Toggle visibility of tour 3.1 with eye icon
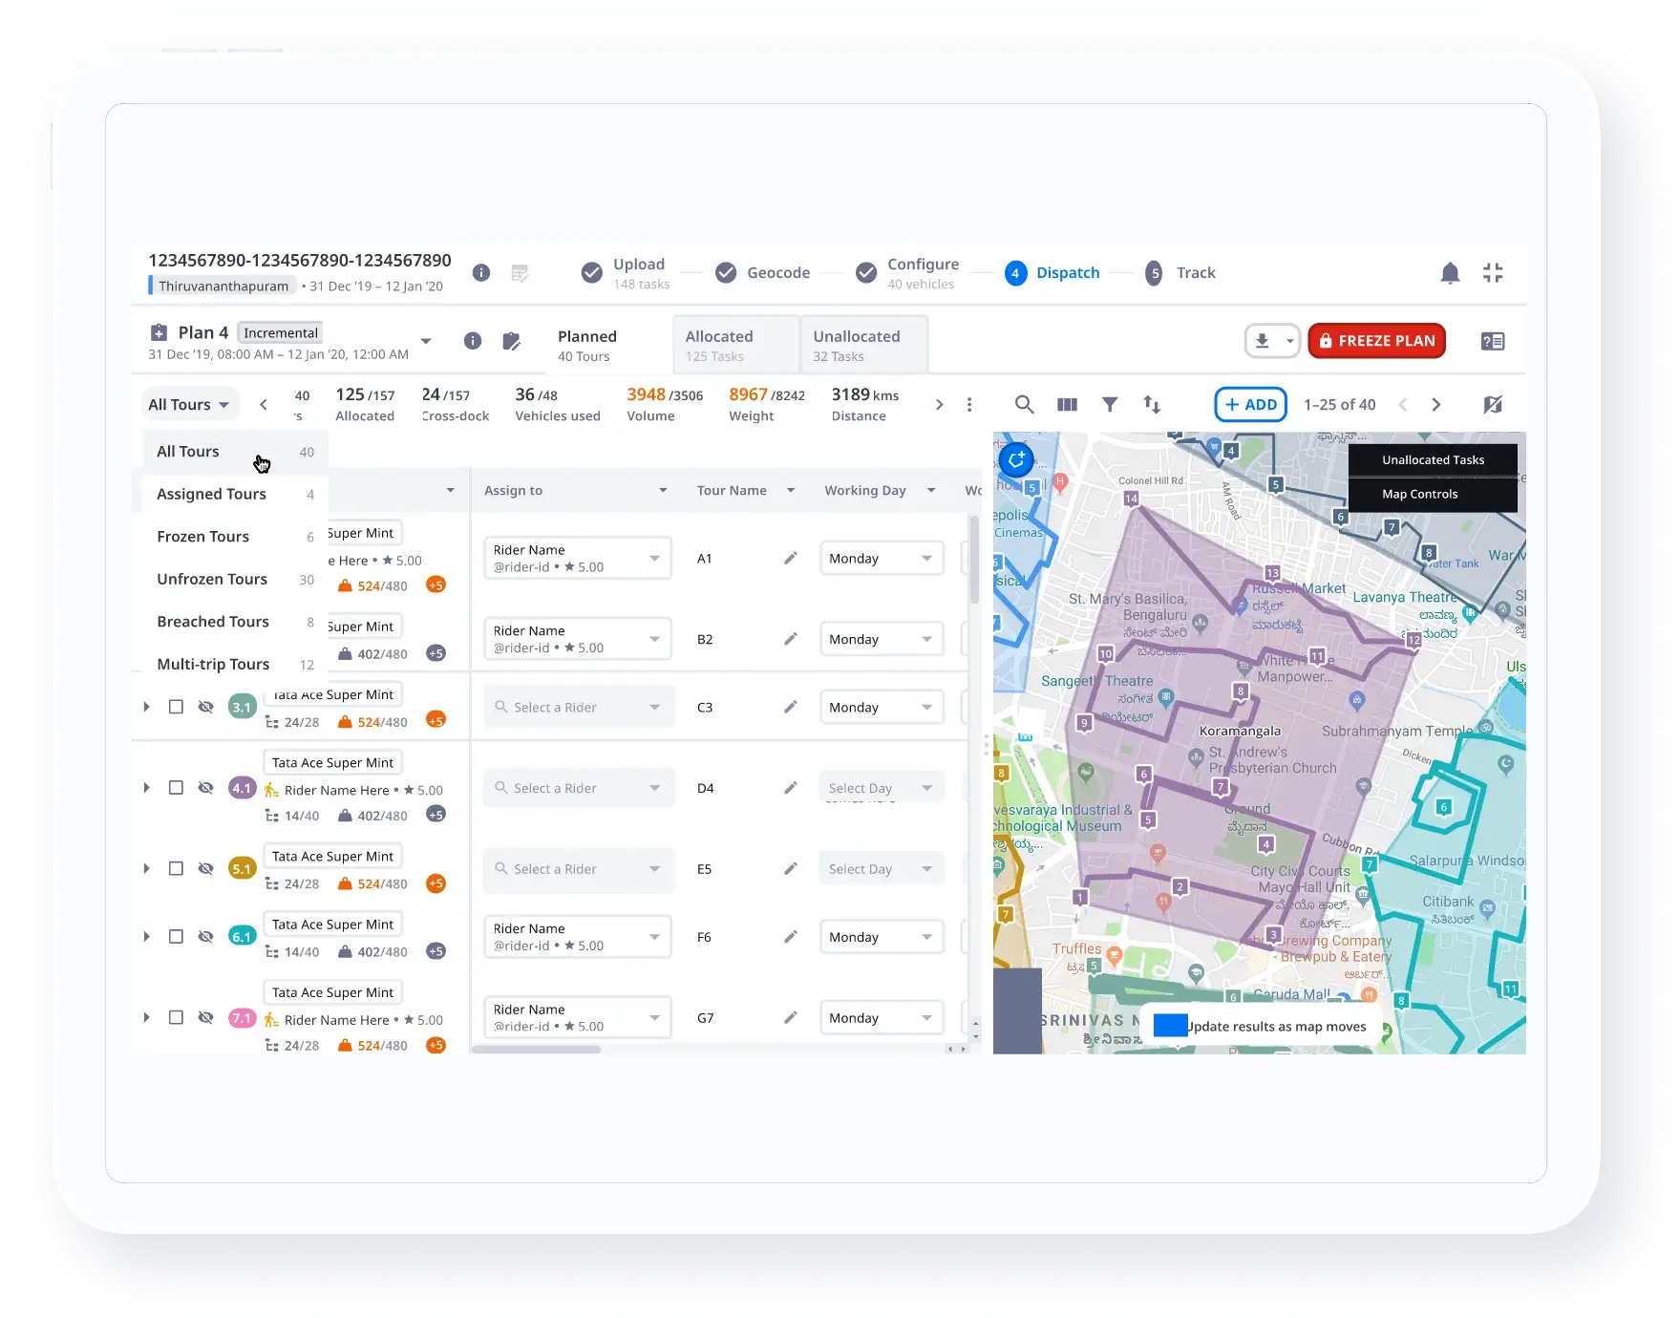The image size is (1679, 1318). coord(205,707)
